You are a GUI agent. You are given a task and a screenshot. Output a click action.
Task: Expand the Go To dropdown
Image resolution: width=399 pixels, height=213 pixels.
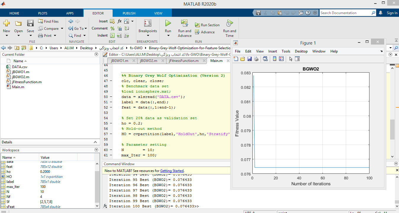(86, 29)
